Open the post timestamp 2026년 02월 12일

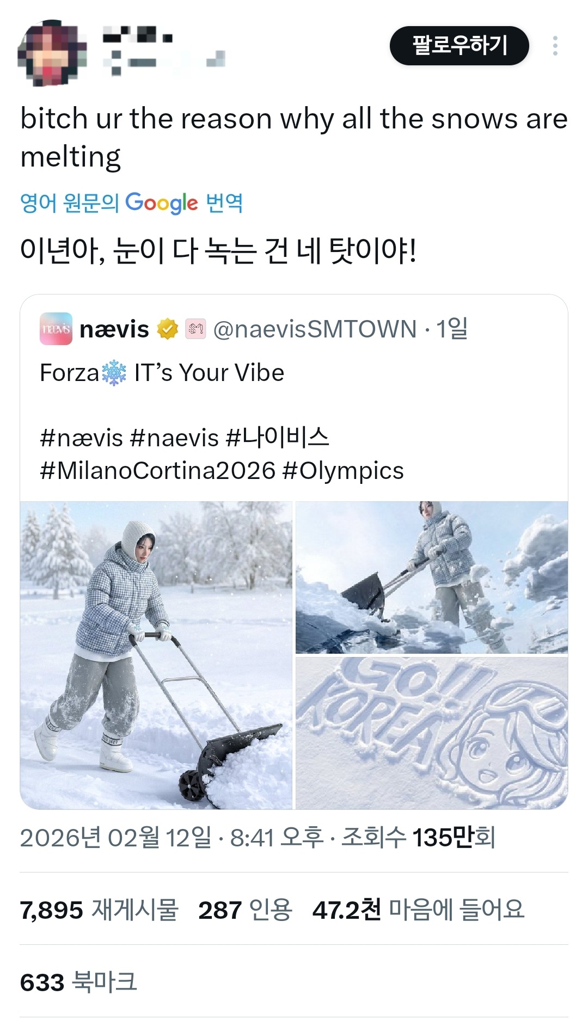point(115,838)
